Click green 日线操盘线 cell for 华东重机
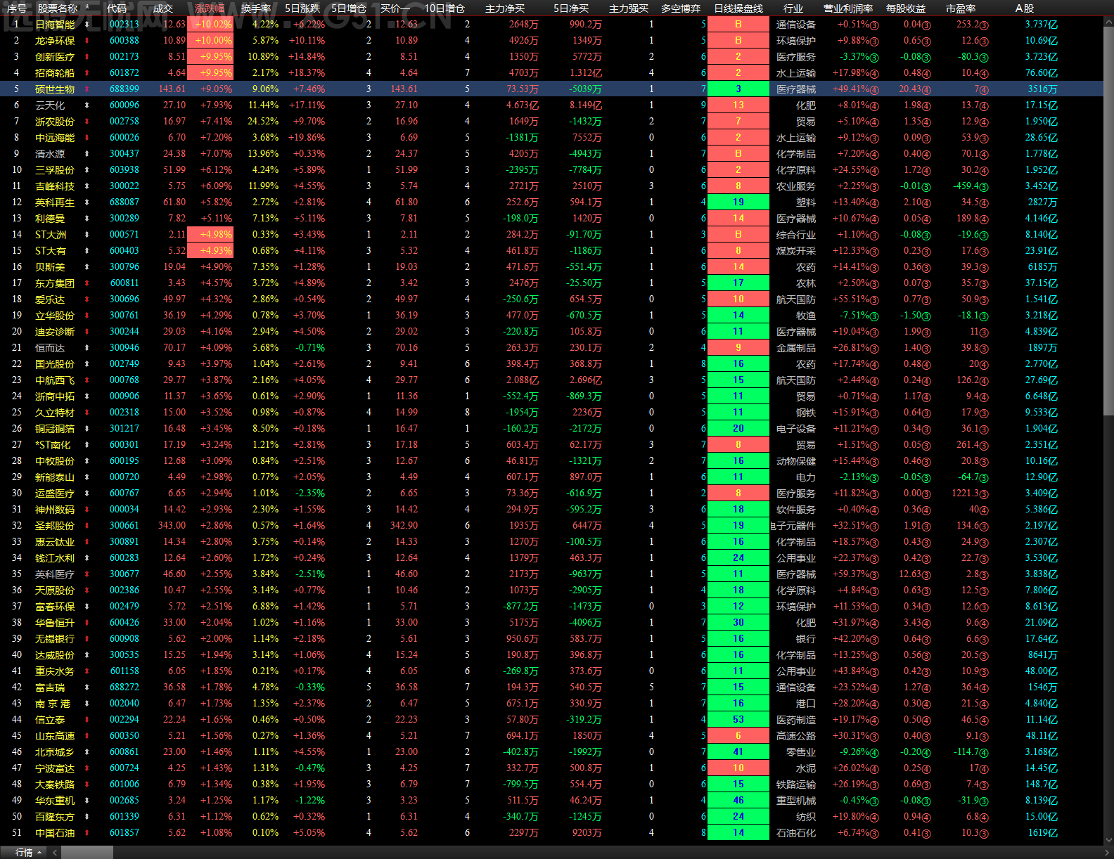 pos(738,801)
